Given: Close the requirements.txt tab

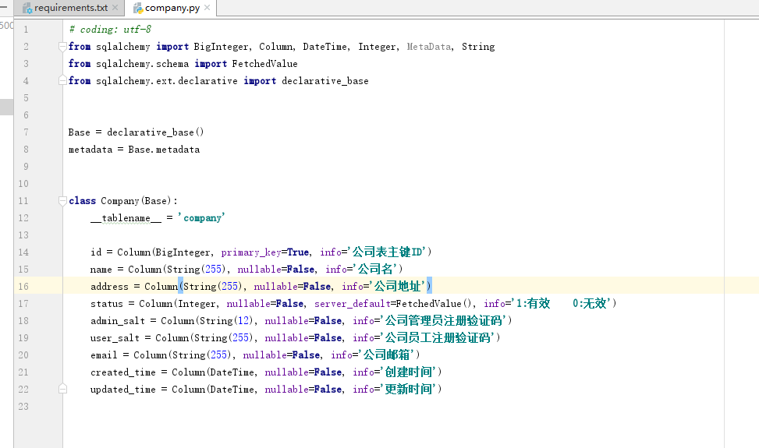Looking at the screenshot, I should (115, 8).
